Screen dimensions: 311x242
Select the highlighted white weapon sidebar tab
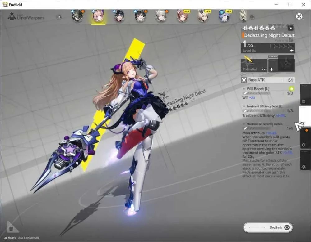click(x=305, y=116)
